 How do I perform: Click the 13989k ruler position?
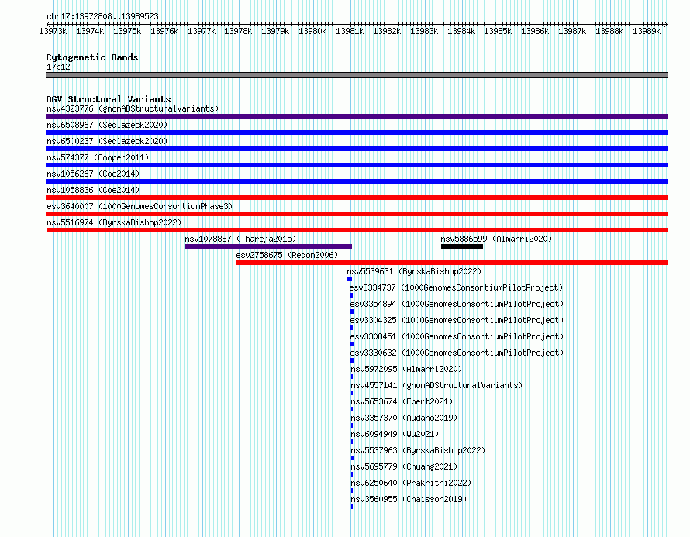click(647, 31)
